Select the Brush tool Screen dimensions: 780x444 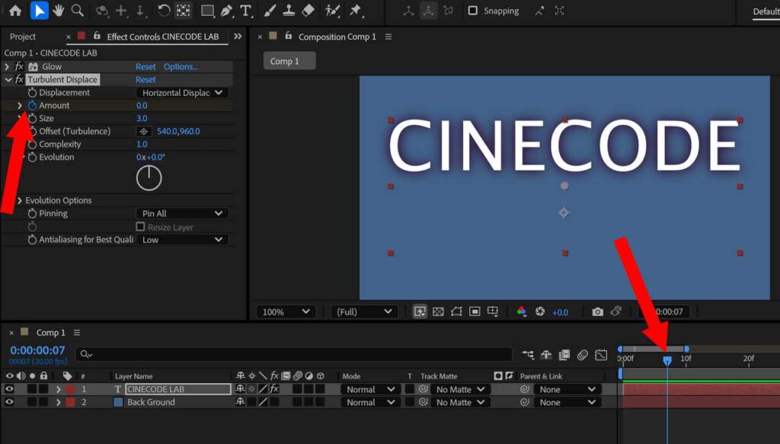click(x=270, y=11)
